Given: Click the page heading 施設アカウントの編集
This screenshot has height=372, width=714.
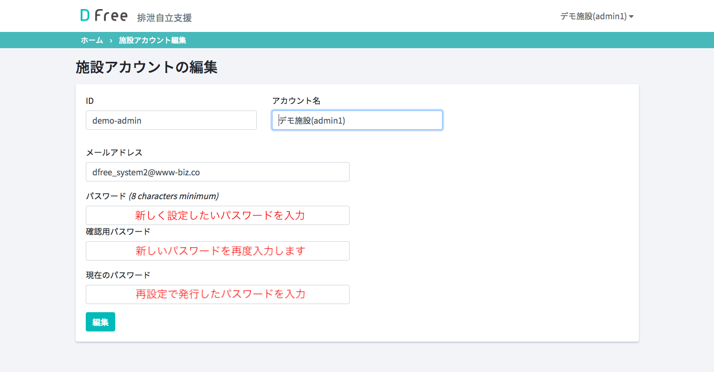Looking at the screenshot, I should pos(146,67).
